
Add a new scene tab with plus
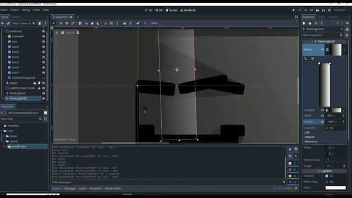click(78, 17)
